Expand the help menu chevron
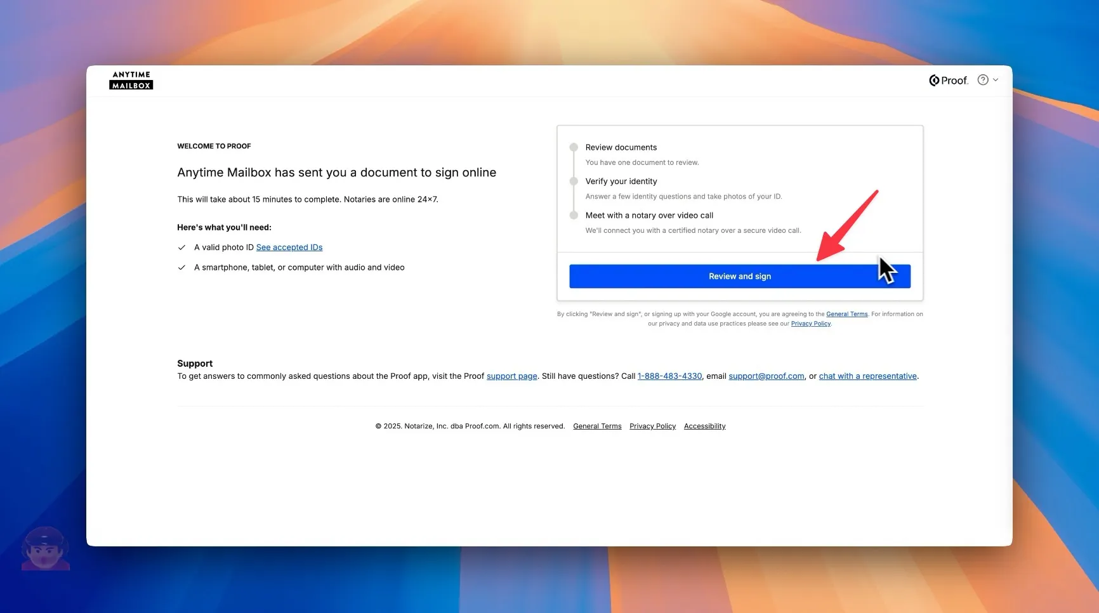 click(996, 80)
